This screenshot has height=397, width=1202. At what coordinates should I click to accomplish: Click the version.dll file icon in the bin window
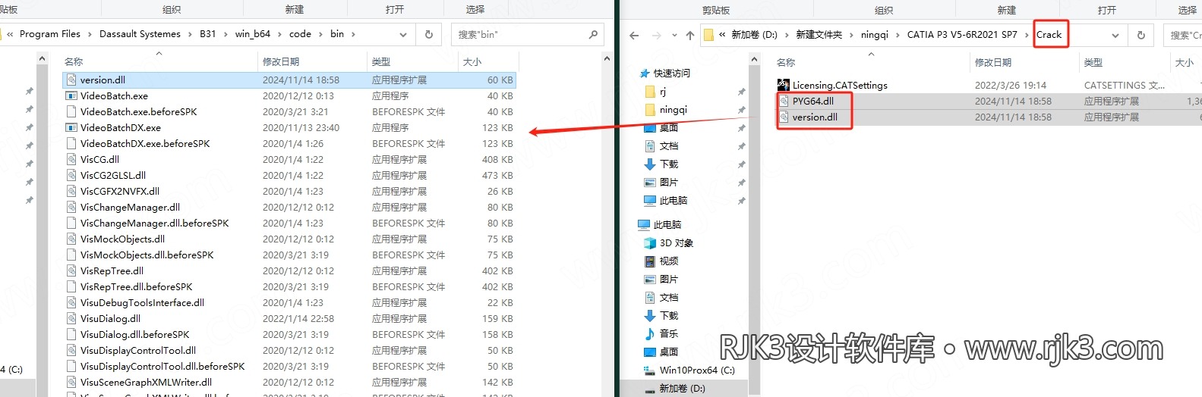click(x=71, y=80)
